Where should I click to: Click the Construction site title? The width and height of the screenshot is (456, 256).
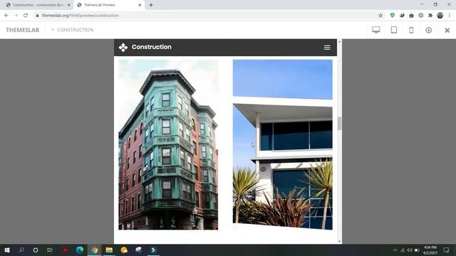(x=152, y=47)
